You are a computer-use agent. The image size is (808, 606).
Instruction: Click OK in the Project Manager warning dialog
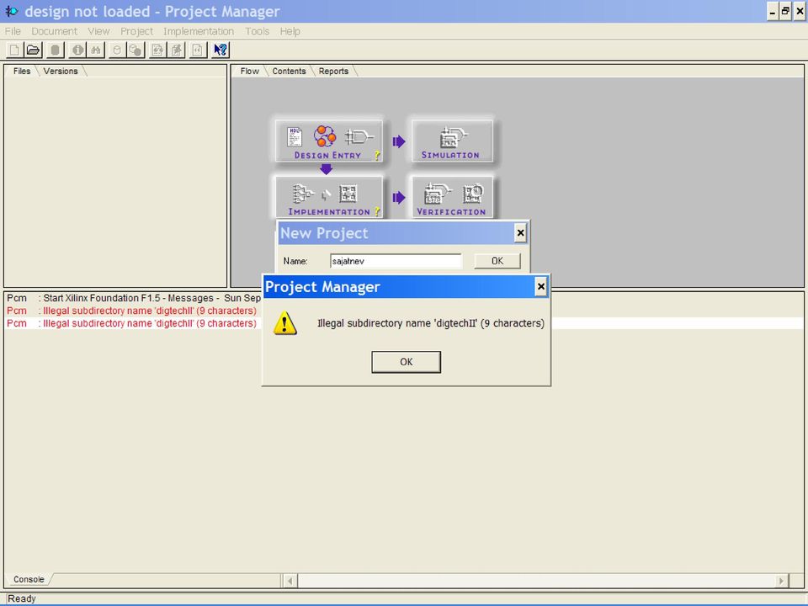(406, 362)
